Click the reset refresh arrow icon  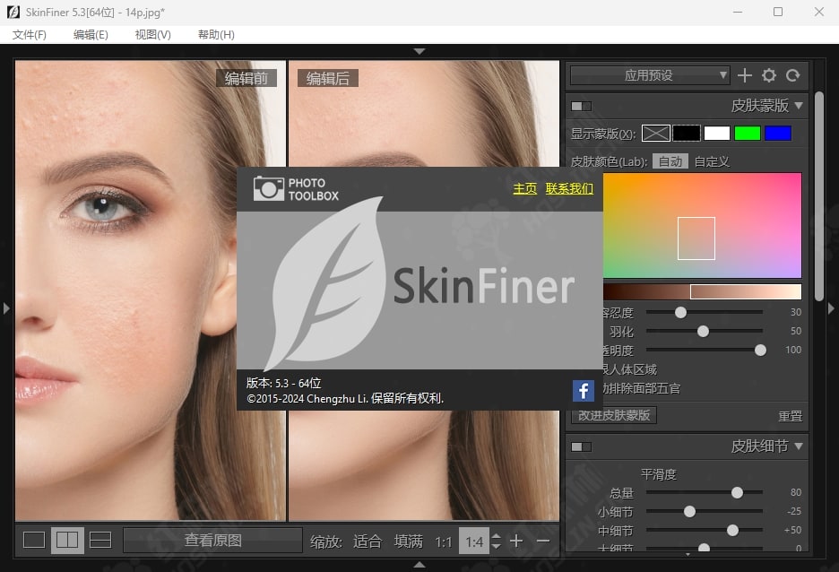click(x=792, y=76)
